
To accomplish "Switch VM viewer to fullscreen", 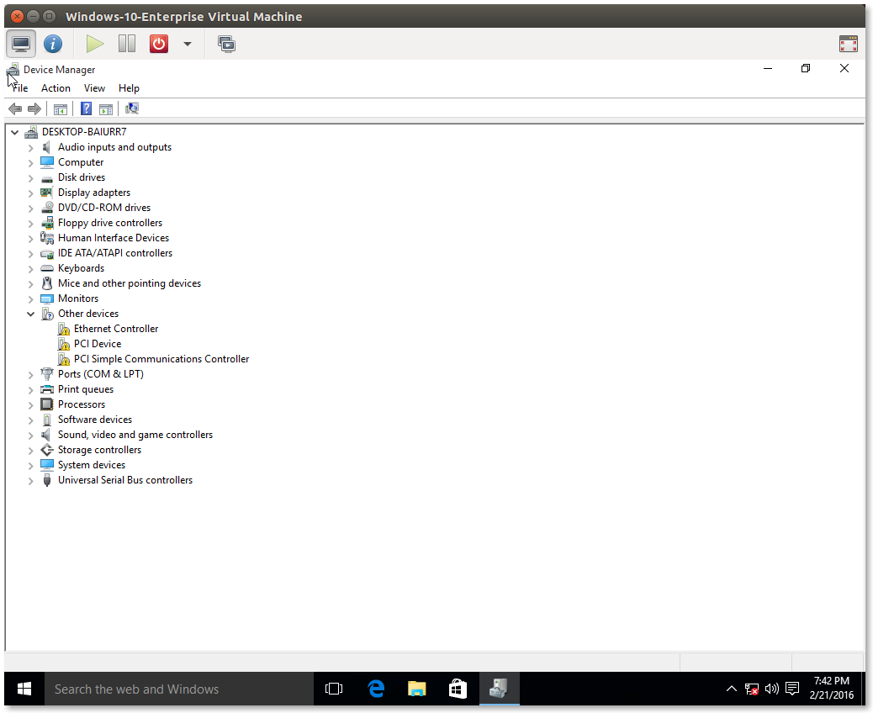I will pos(848,44).
